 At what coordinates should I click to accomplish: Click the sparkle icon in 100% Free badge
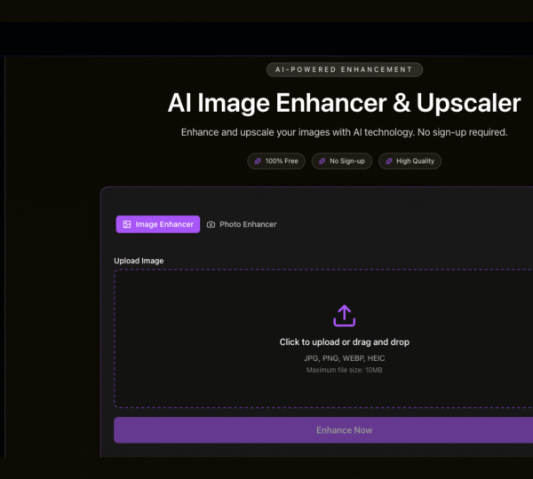coord(258,161)
